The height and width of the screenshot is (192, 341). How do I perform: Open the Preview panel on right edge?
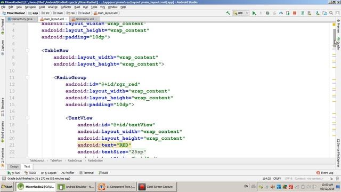click(338, 26)
